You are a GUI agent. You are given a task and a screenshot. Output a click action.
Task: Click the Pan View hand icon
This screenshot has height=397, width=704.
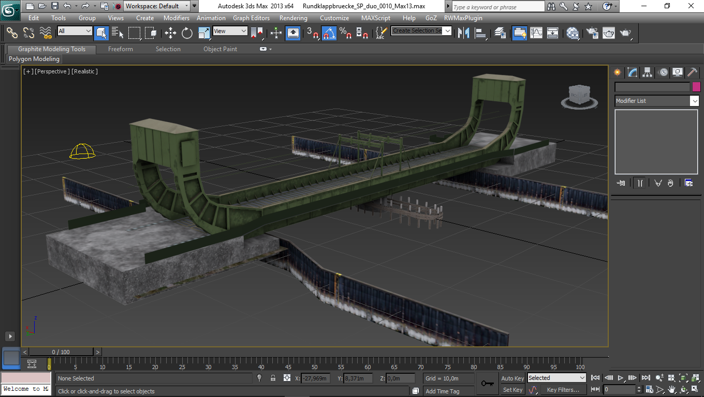[672, 389]
